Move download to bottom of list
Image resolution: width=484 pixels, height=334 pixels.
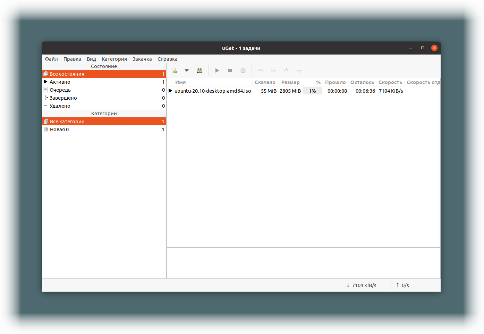point(299,71)
